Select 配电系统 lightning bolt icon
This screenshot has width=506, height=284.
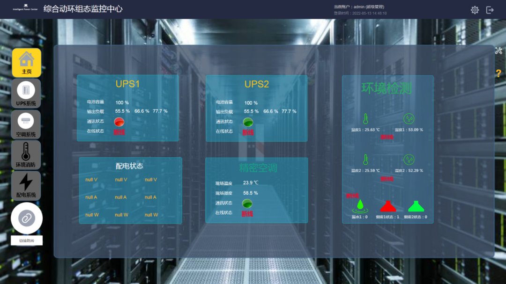click(26, 185)
